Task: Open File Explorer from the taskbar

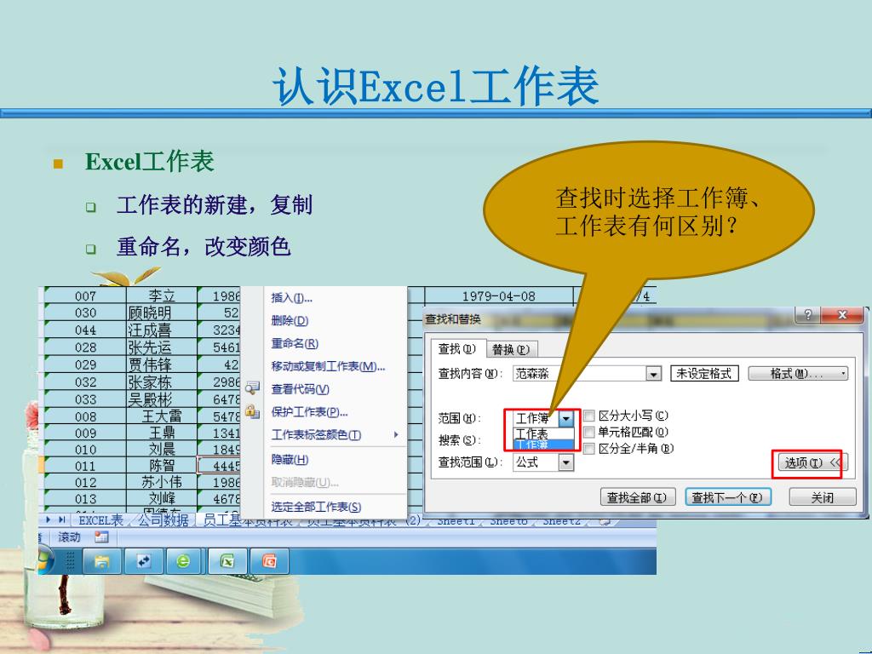Action: (102, 561)
